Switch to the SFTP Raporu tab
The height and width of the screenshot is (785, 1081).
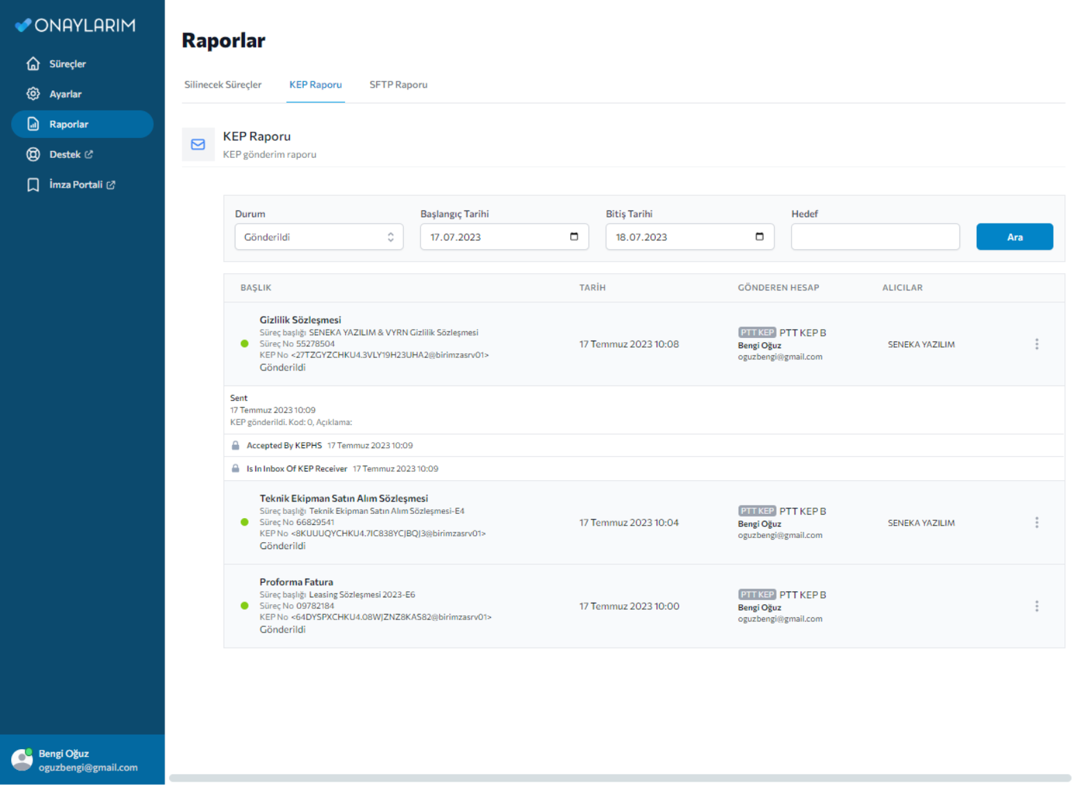(x=398, y=85)
